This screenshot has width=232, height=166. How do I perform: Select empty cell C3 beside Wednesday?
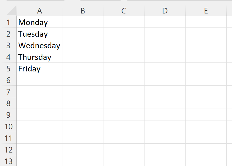[x=123, y=45]
